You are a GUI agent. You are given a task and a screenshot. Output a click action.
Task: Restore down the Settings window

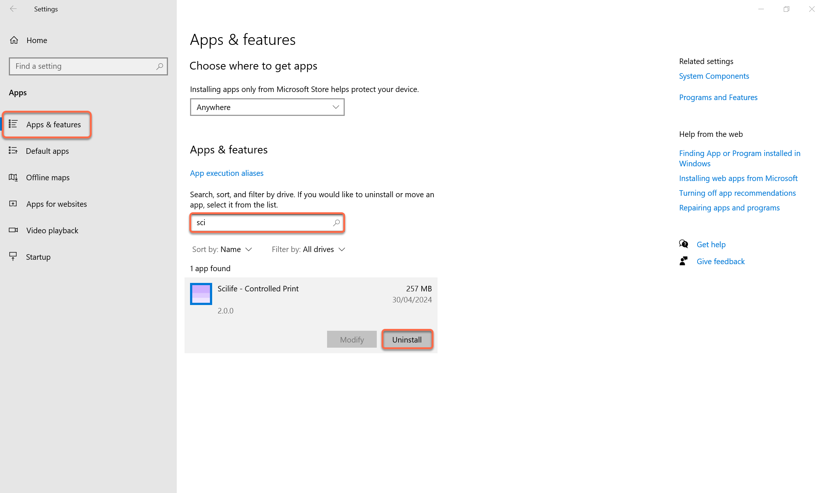coord(786,9)
